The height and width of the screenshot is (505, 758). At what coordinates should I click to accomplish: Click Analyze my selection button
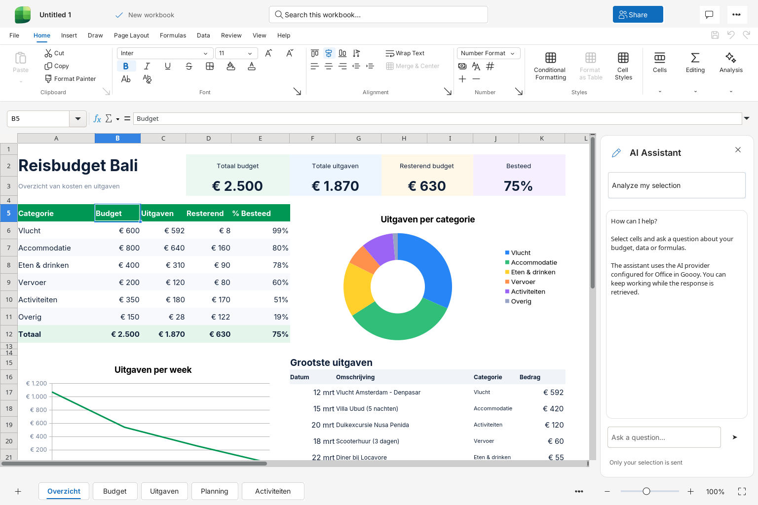pos(677,185)
